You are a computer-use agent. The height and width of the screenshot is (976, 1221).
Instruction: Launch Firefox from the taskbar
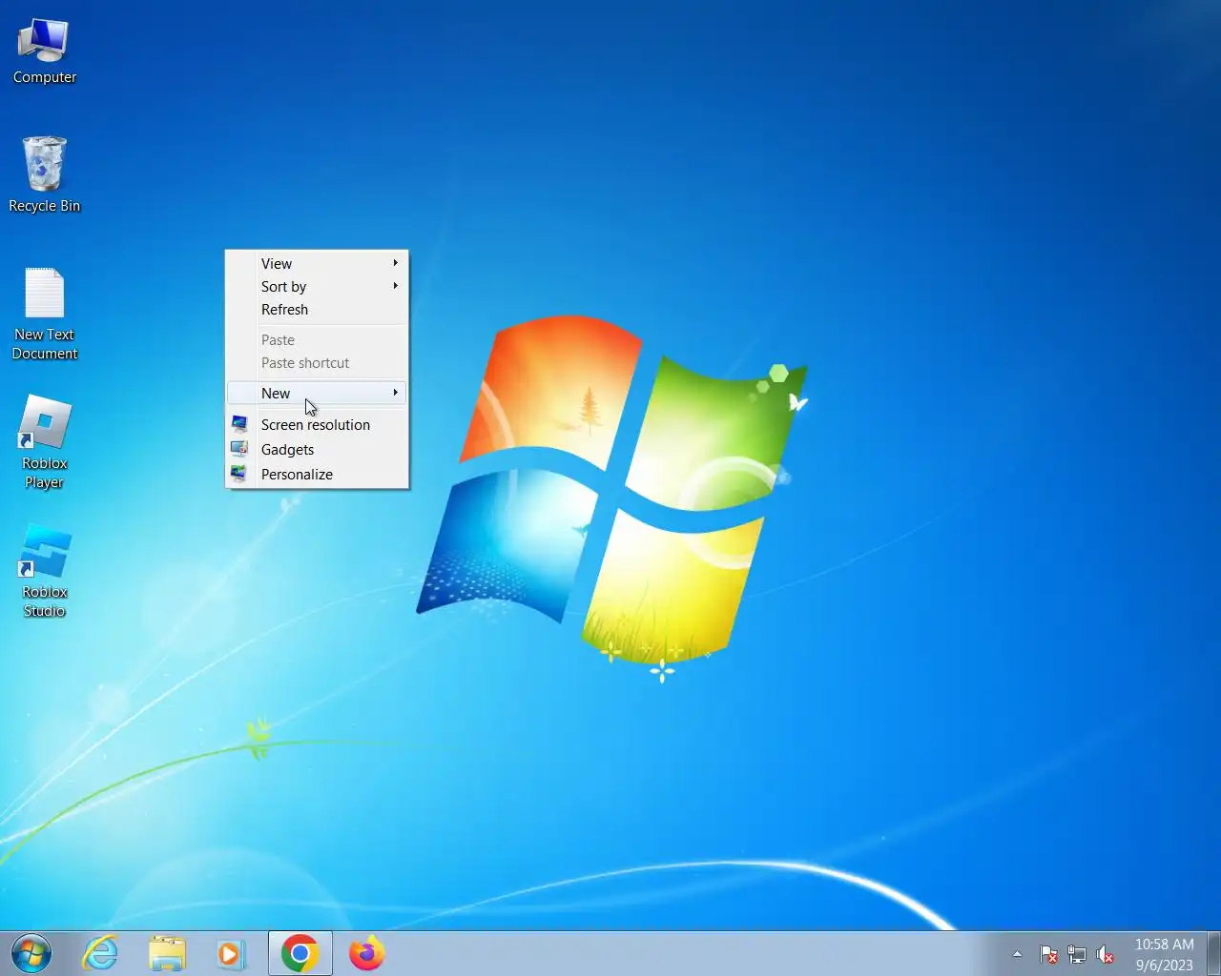(367, 953)
